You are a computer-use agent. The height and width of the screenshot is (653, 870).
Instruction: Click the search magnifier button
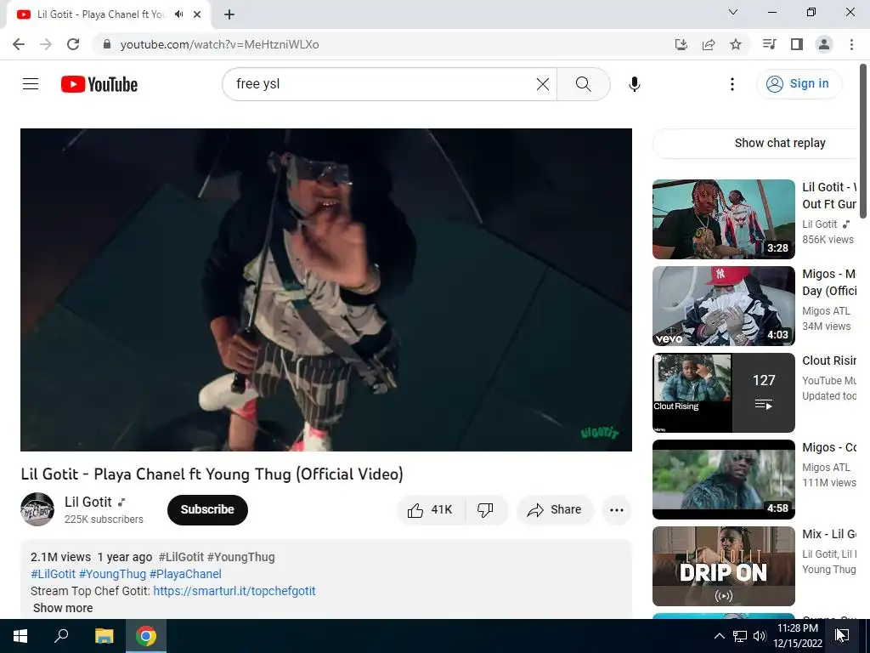583,84
